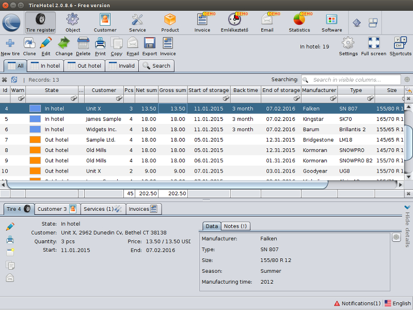Open the Warn column filter
The width and height of the screenshot is (413, 310).
[21, 98]
